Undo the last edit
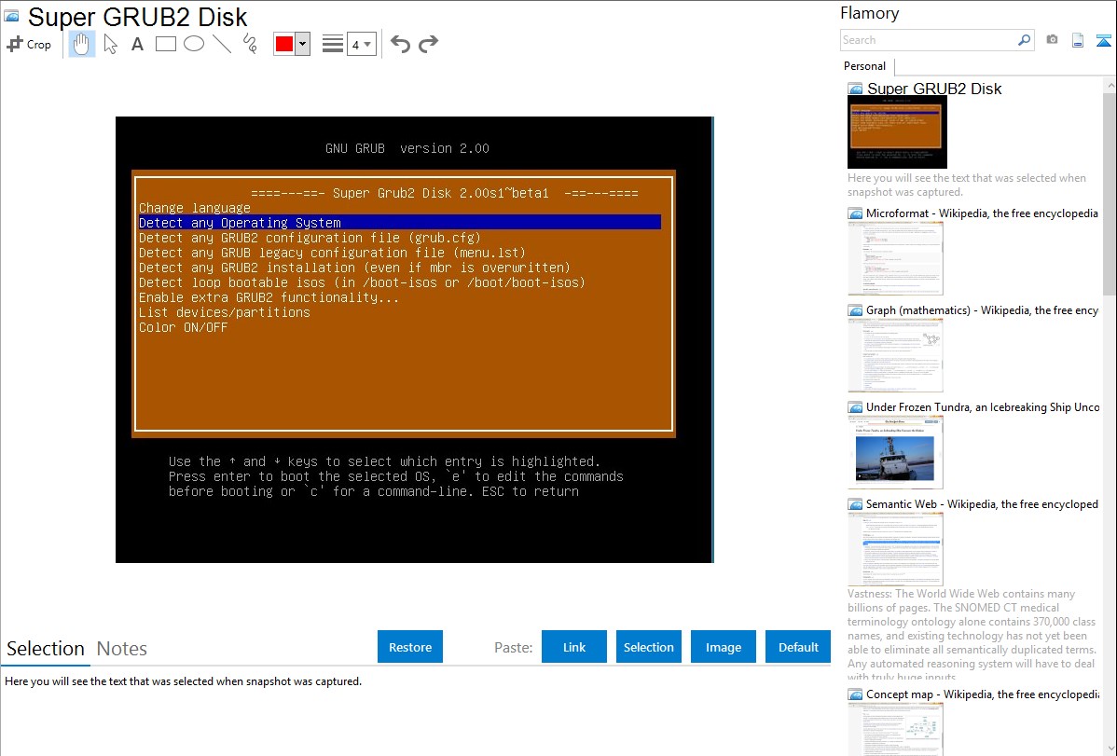This screenshot has width=1117, height=756. click(400, 44)
